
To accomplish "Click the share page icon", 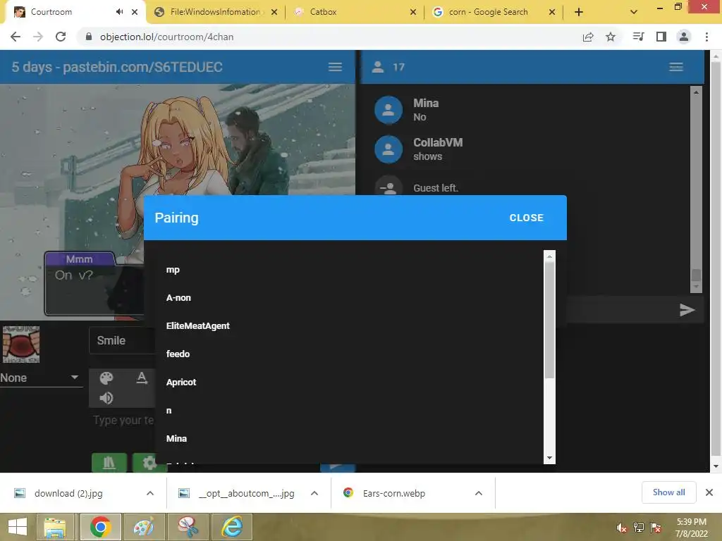I will (588, 37).
